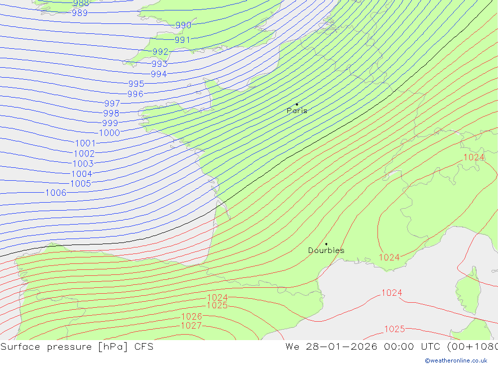Click the 994 isobar label
498x365 pixels.
pos(159,74)
